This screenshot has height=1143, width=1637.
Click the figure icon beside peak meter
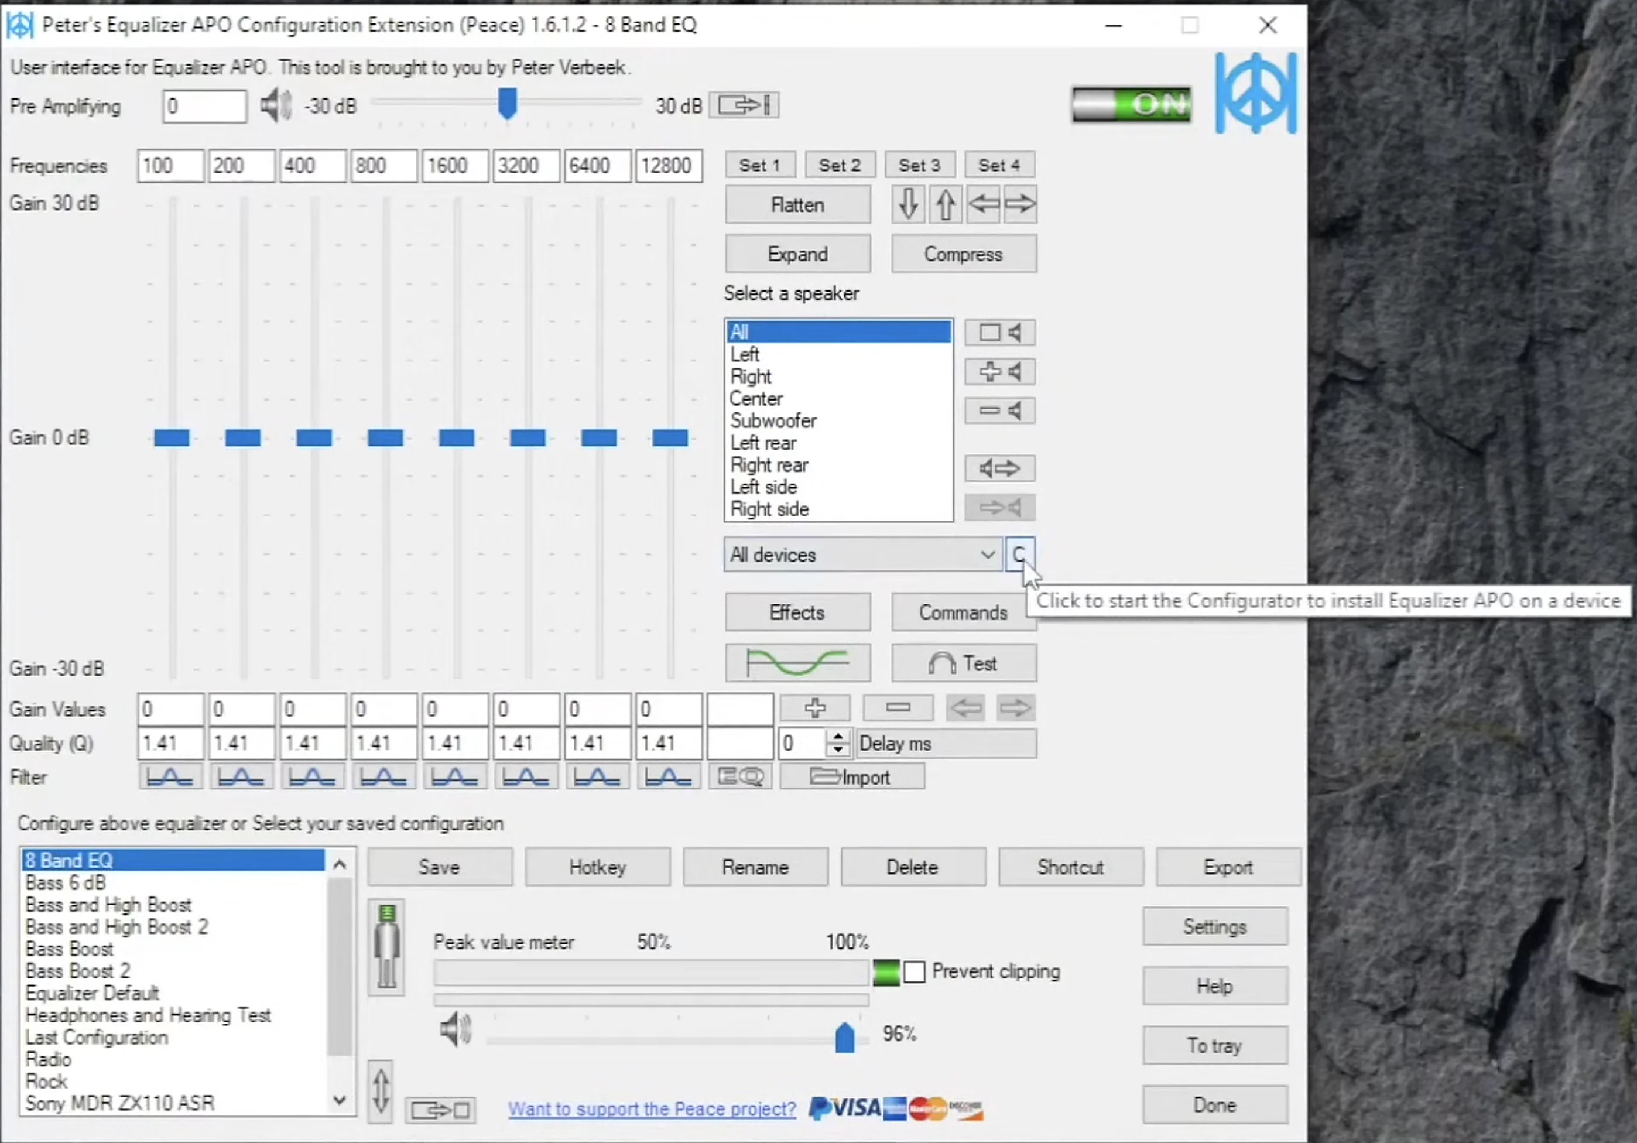pos(387,947)
